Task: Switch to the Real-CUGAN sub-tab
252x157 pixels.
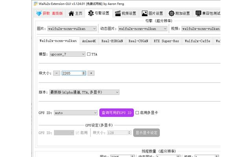Action: pyautogui.click(x=138, y=41)
